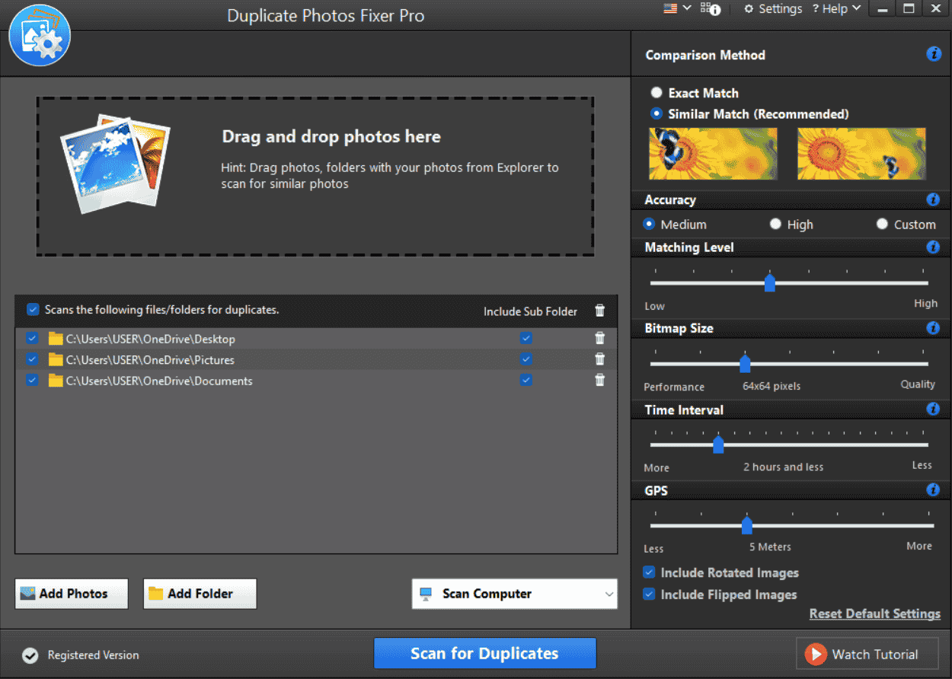Click the Scan for Duplicates button

click(484, 654)
